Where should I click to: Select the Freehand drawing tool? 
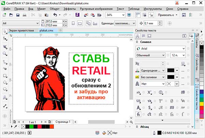tap(5, 62)
